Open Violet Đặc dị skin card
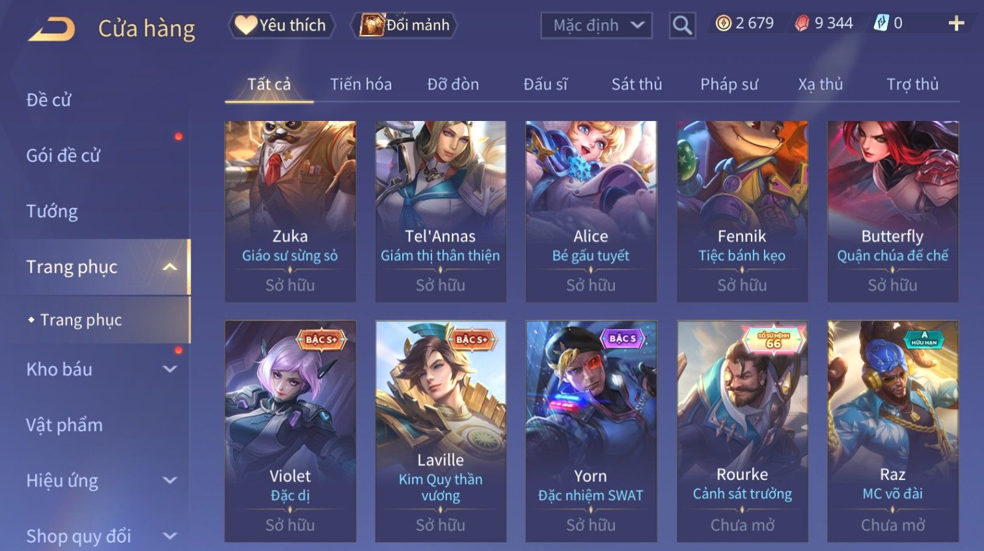This screenshot has height=551, width=984. click(290, 431)
